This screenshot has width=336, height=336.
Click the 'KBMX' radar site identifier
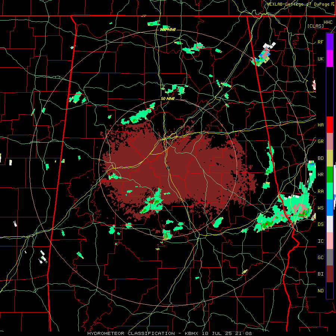pyautogui.click(x=192, y=333)
